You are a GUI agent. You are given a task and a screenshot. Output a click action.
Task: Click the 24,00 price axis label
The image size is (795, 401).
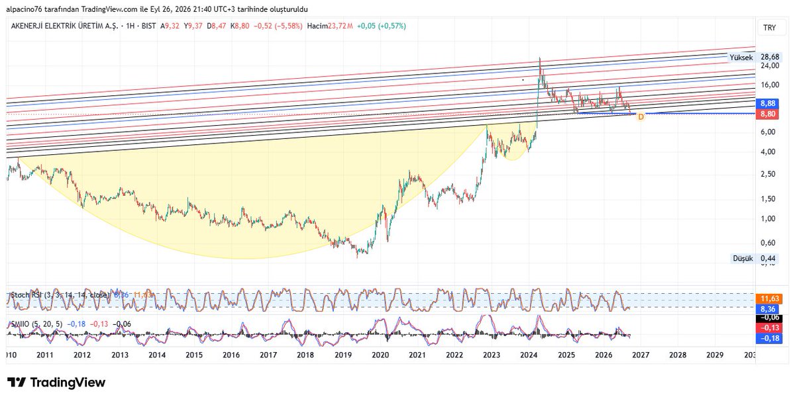[768, 66]
